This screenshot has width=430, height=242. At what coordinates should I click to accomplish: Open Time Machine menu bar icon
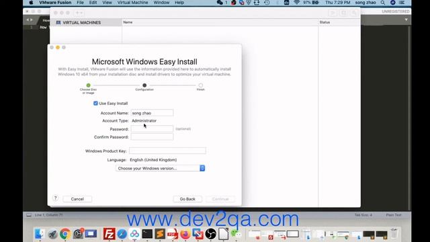(267, 3)
